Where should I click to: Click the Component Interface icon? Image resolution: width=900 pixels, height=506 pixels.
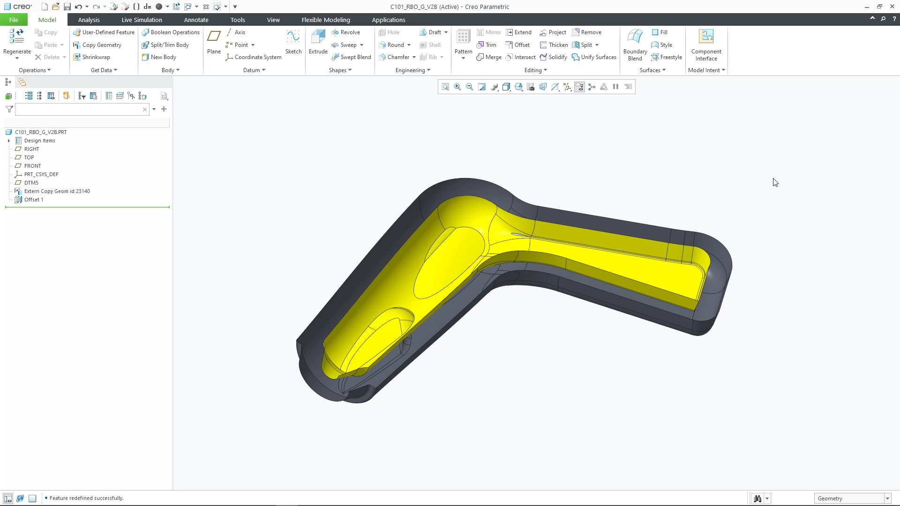706,37
